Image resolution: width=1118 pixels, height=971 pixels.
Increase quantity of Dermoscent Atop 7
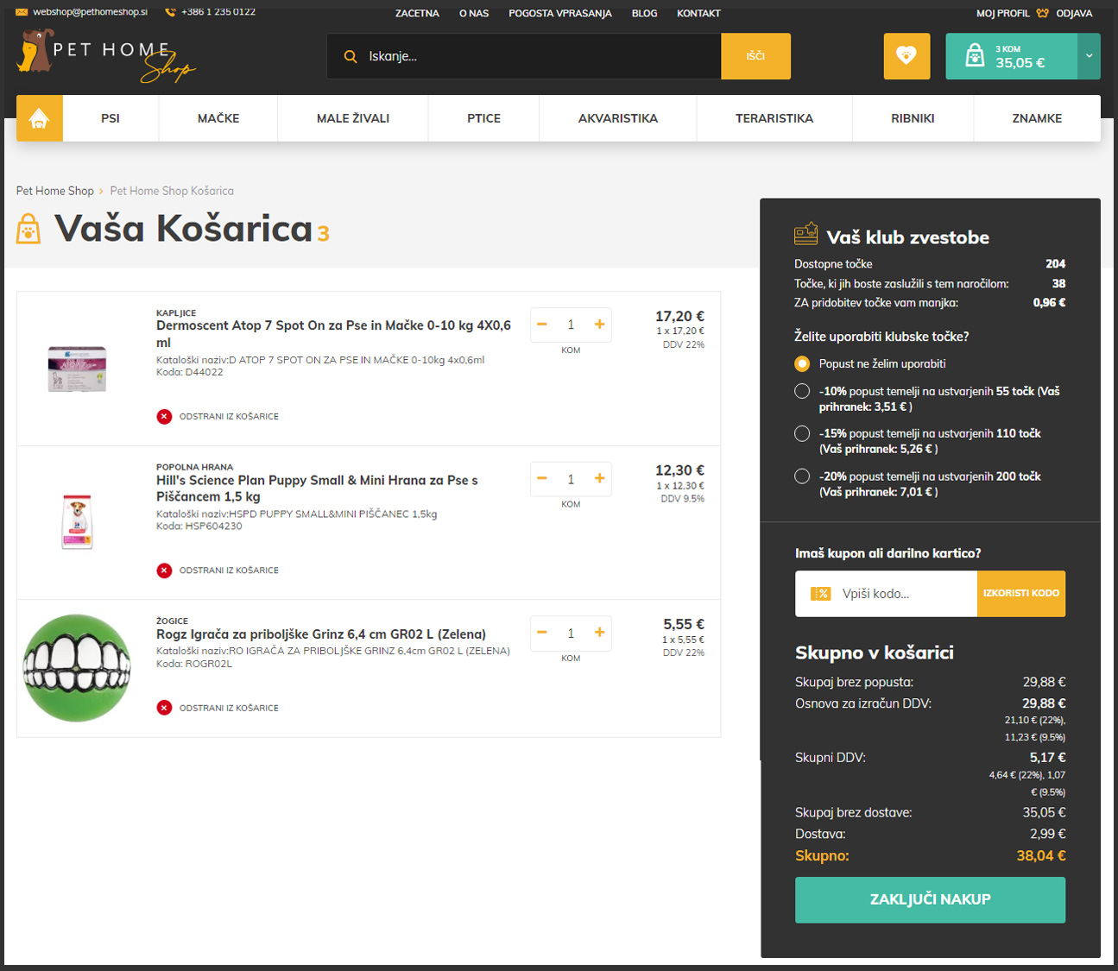599,325
